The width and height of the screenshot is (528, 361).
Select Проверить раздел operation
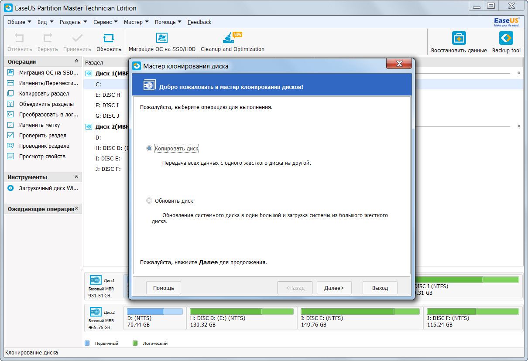pyautogui.click(x=37, y=136)
